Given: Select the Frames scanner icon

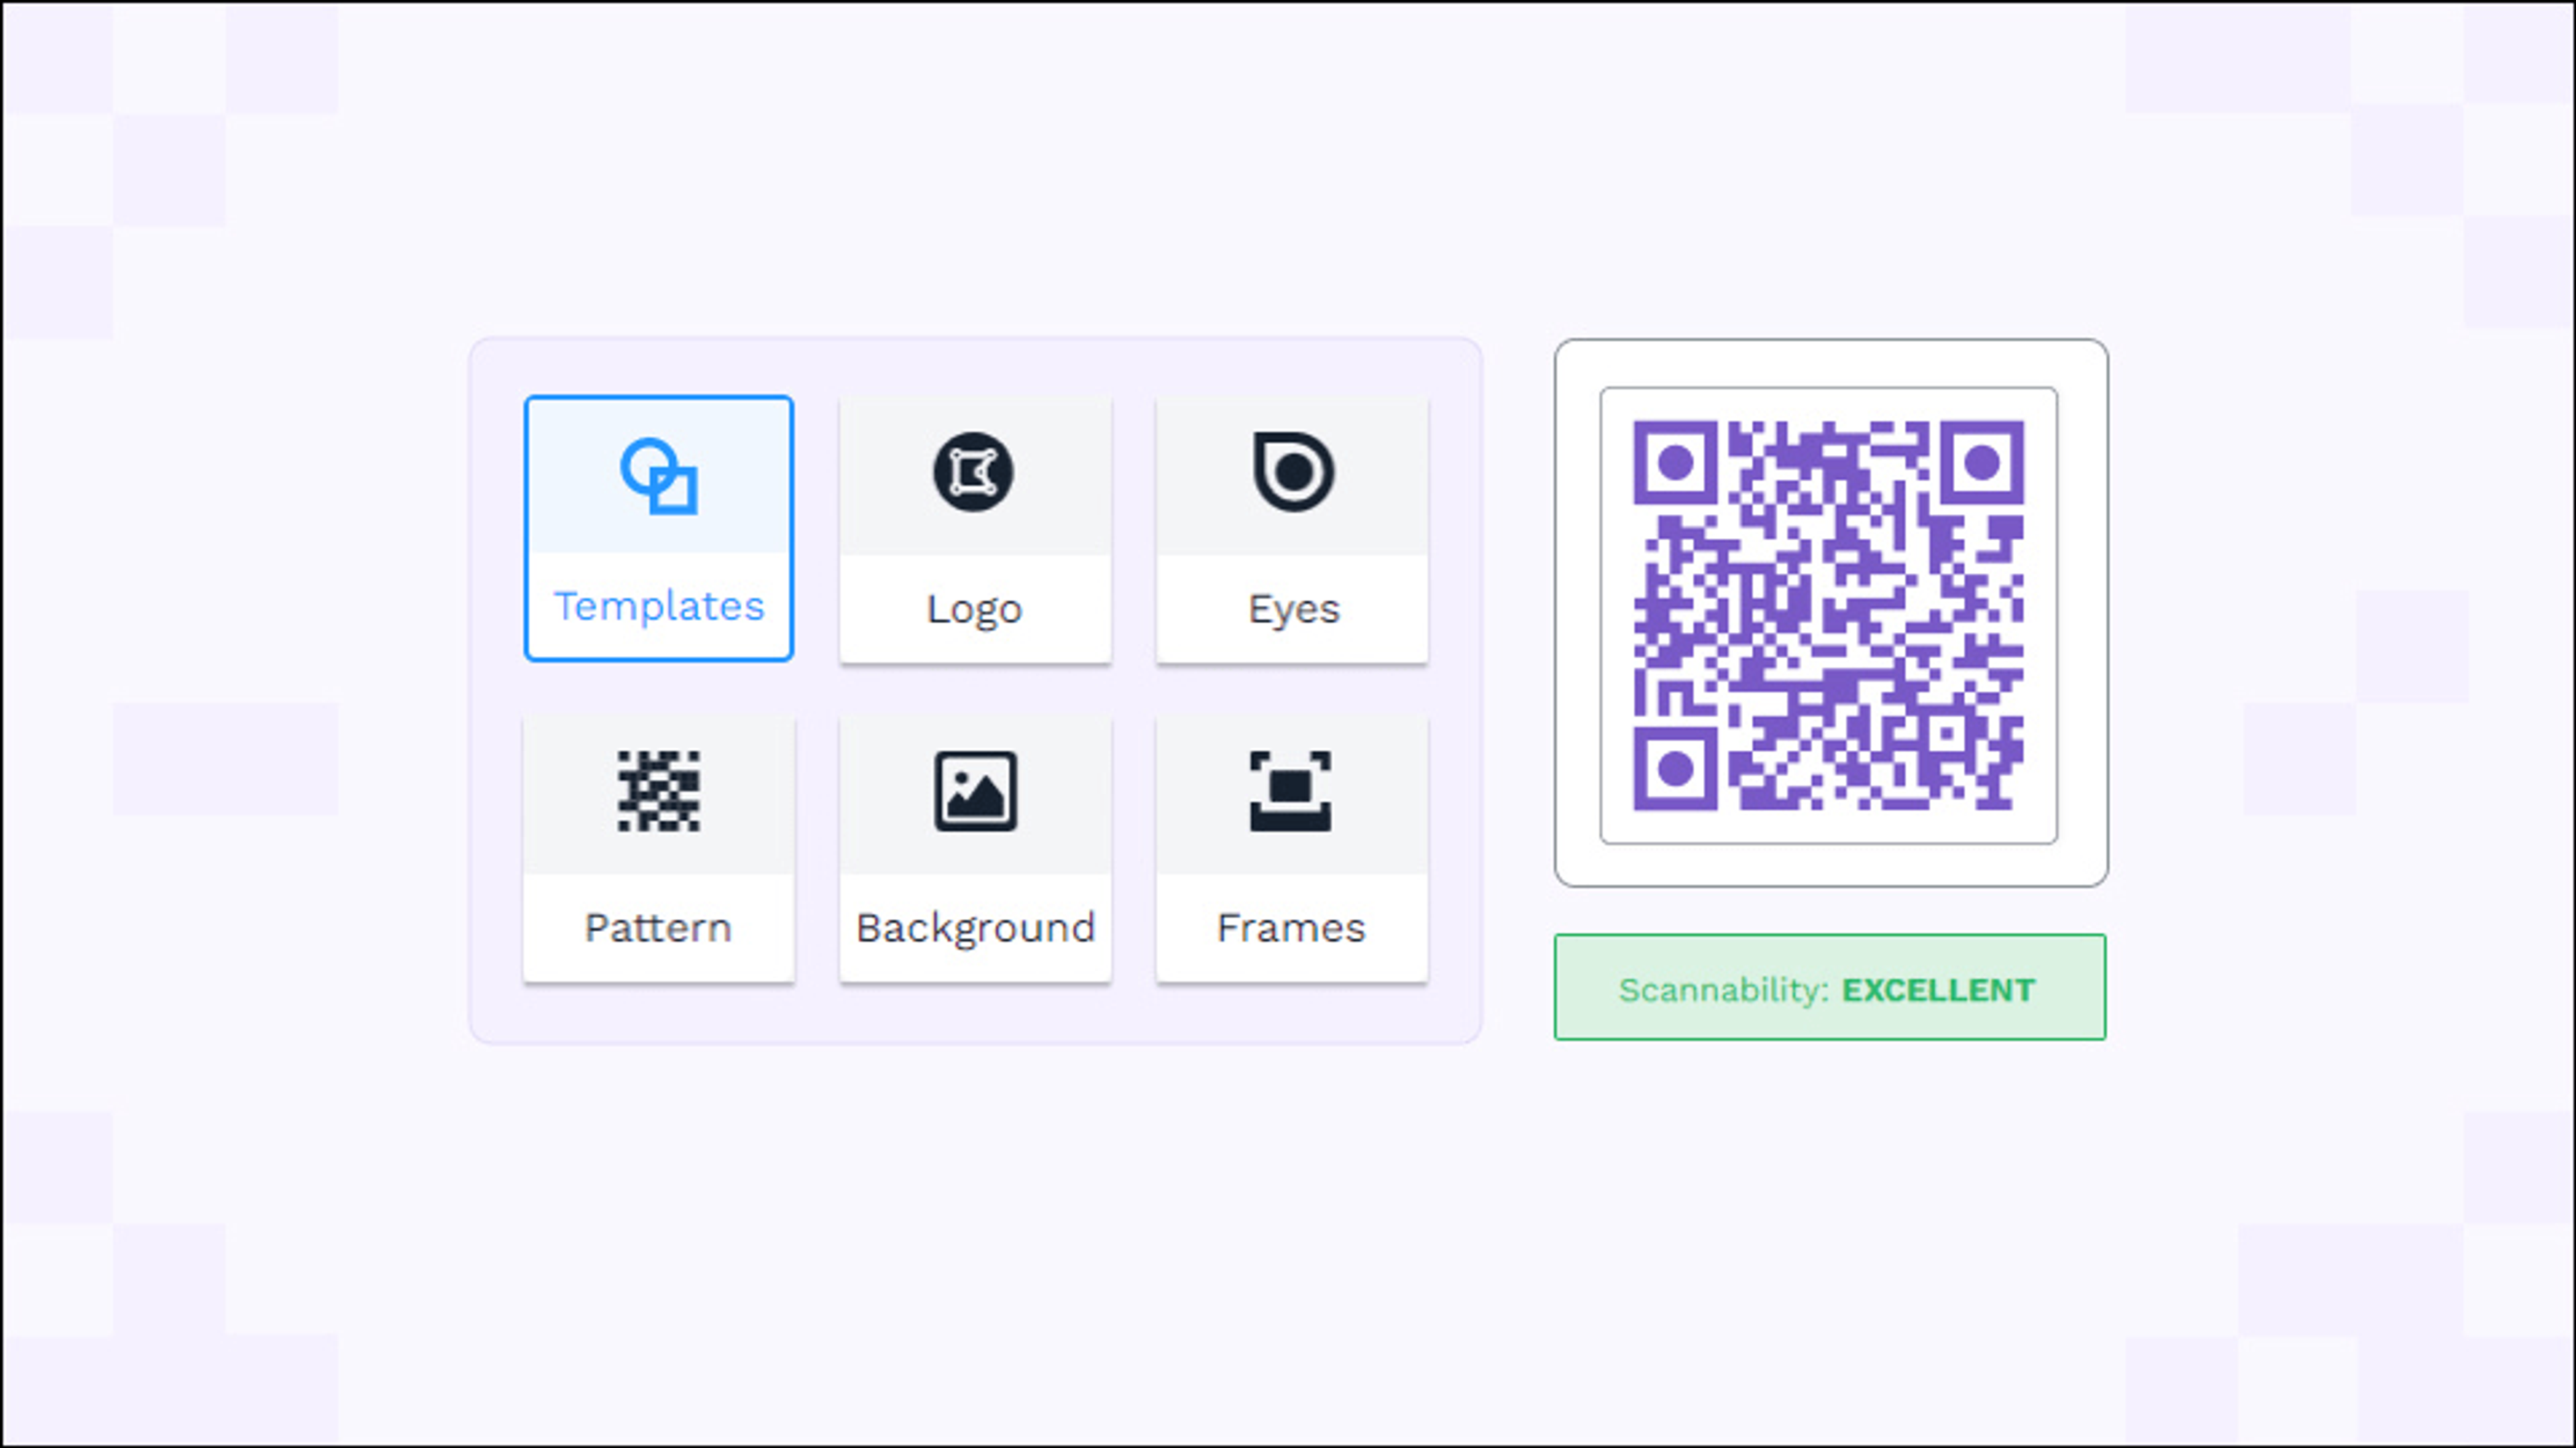Looking at the screenshot, I should (1290, 792).
